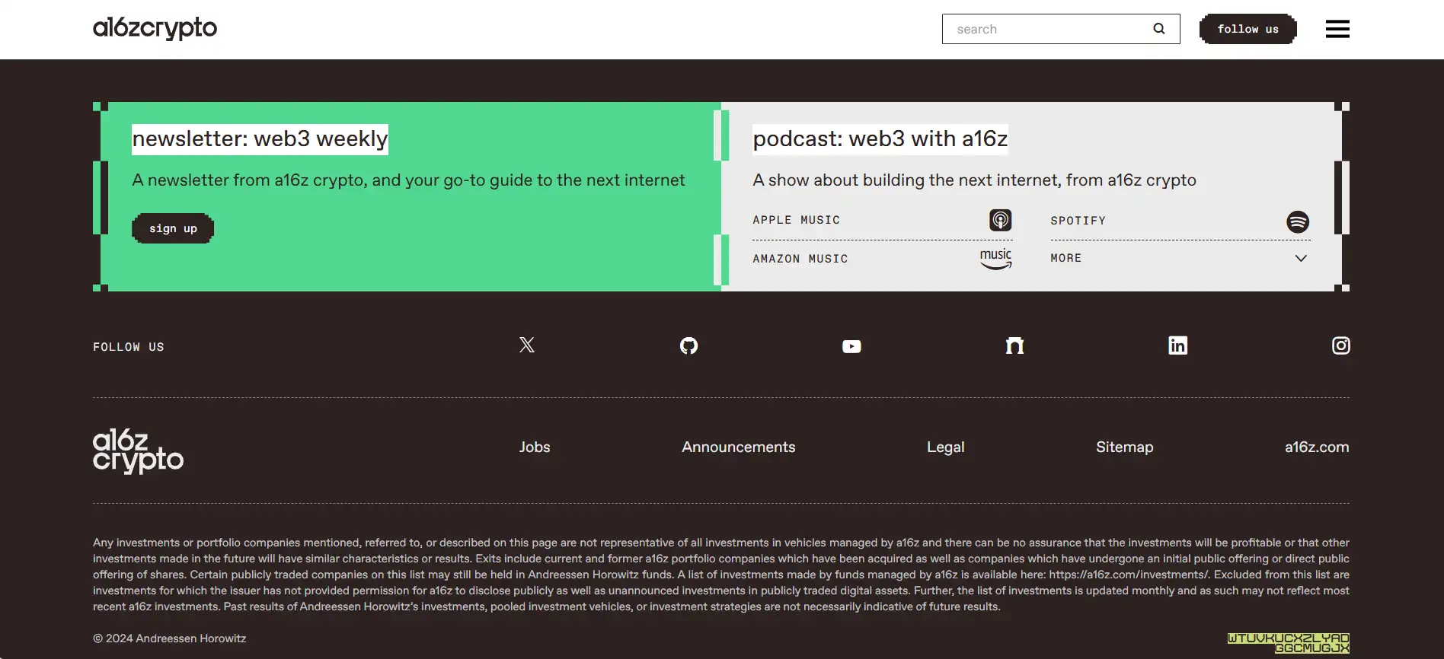Open the GitHub profile icon
Screen dimensions: 1444x659
pyautogui.click(x=688, y=346)
